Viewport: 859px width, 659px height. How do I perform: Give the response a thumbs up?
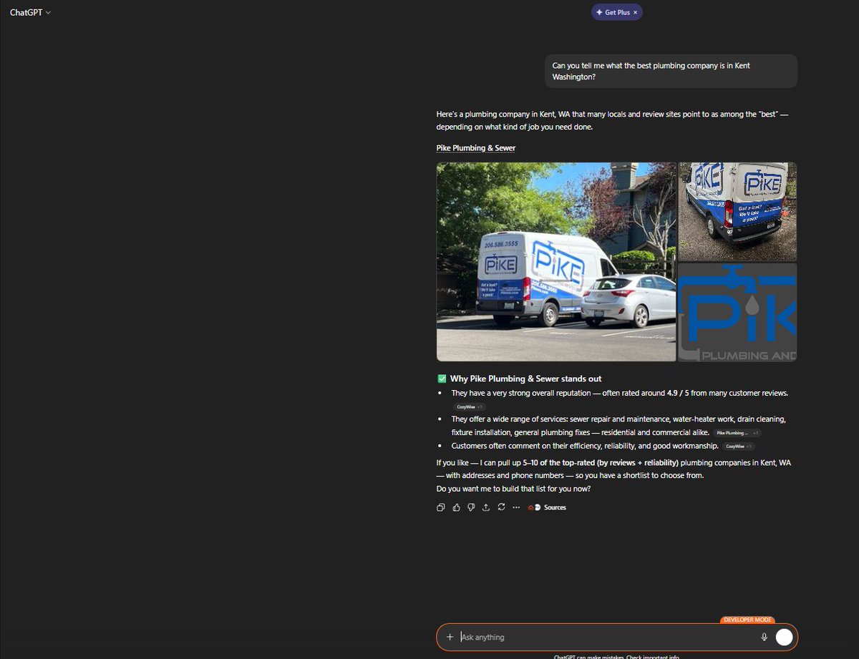point(456,507)
